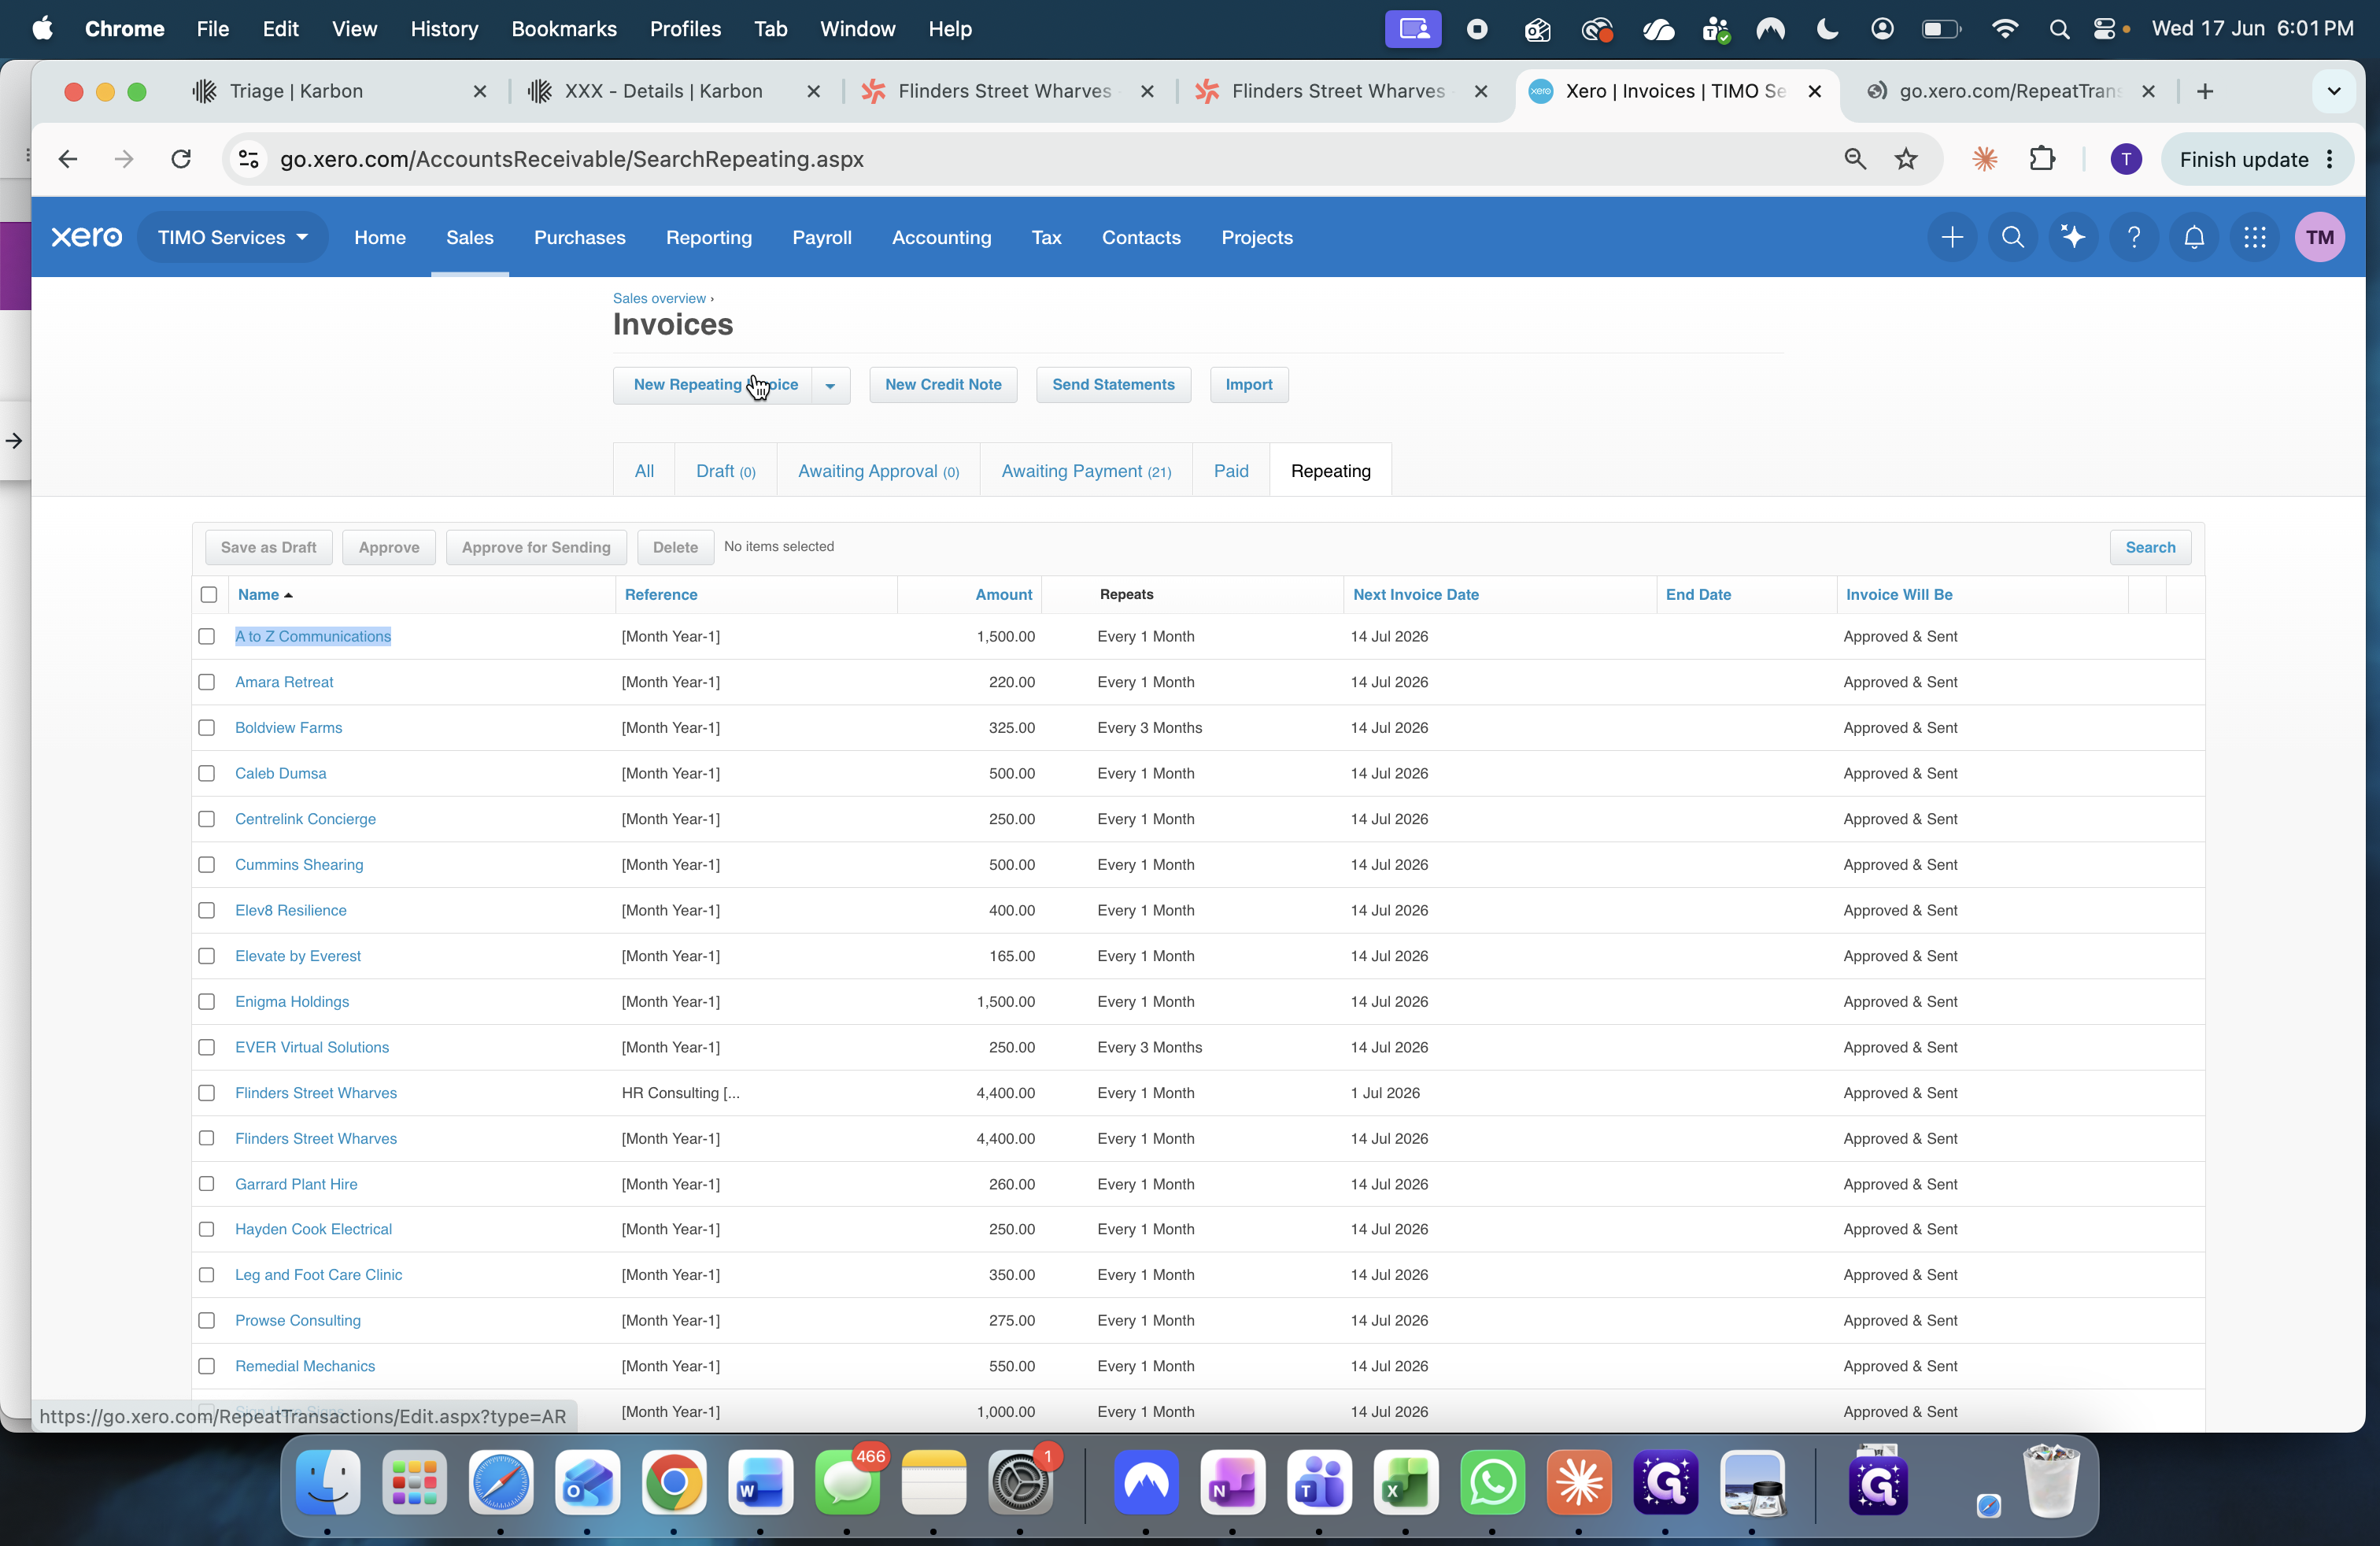Switch to the Awaiting Payment tab
Viewport: 2380px width, 1546px height.
click(1086, 471)
